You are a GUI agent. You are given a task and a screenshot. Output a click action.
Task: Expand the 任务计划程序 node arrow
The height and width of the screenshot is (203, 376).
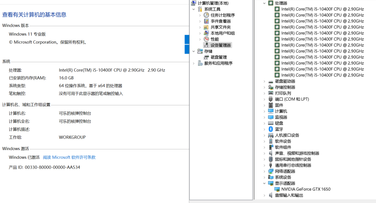coord(200,15)
